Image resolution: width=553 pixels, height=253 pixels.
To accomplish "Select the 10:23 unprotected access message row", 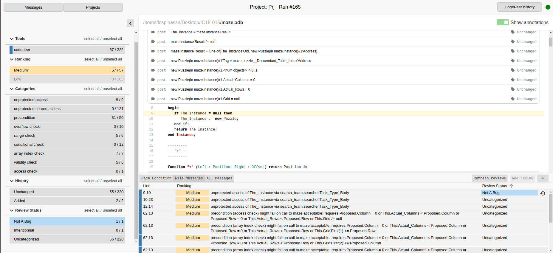I will tap(280, 200).
